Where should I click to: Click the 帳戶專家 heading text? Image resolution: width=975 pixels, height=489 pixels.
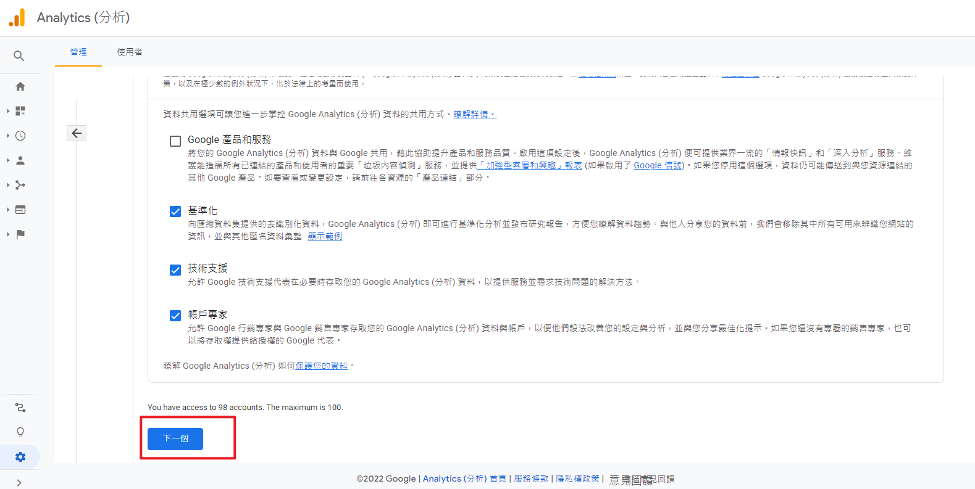pos(207,314)
